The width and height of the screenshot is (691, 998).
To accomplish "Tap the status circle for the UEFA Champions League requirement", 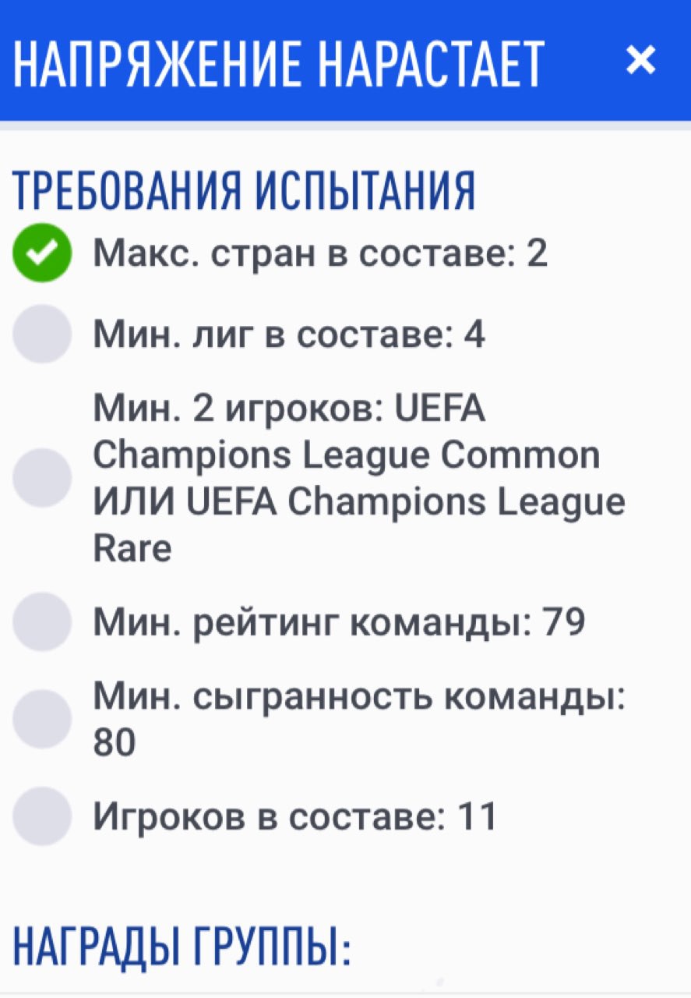I will (x=42, y=477).
